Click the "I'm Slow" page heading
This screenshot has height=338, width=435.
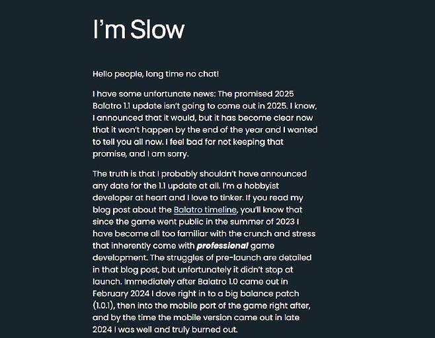tap(139, 30)
